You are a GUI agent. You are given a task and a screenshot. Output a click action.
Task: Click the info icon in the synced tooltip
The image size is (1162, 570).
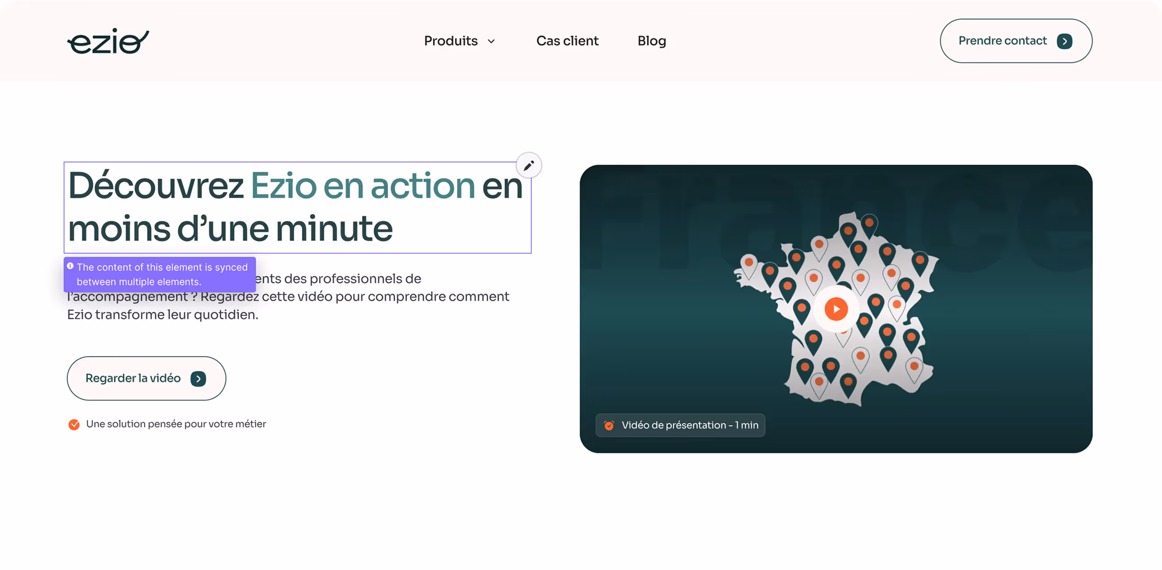pyautogui.click(x=70, y=266)
